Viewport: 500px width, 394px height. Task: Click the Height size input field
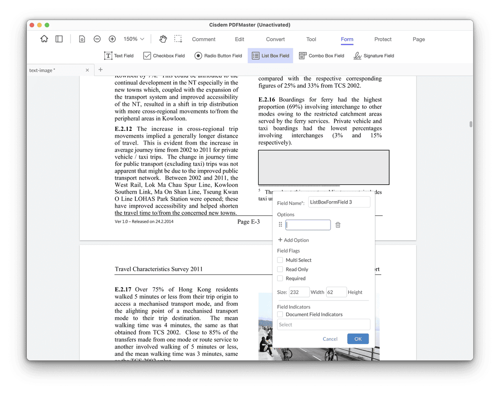click(336, 292)
